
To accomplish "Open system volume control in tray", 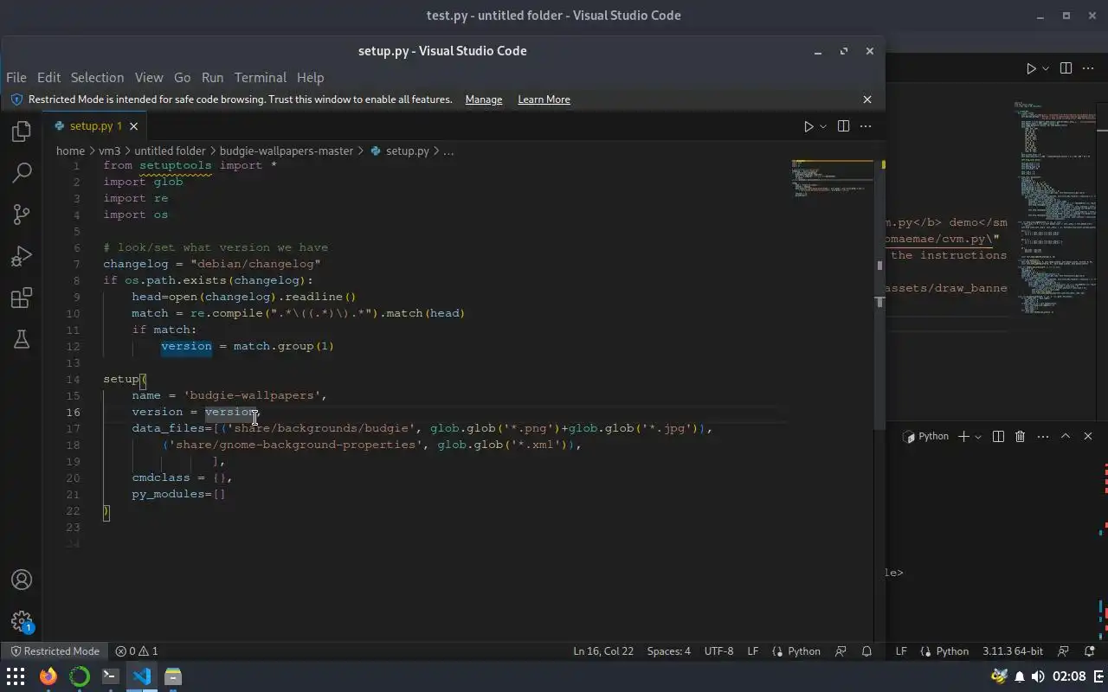I will click(x=1038, y=676).
